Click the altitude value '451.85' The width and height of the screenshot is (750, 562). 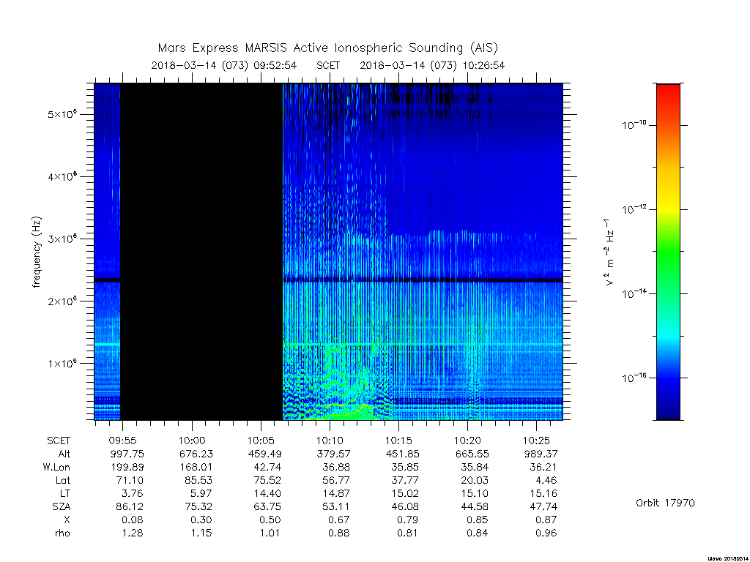pos(402,454)
